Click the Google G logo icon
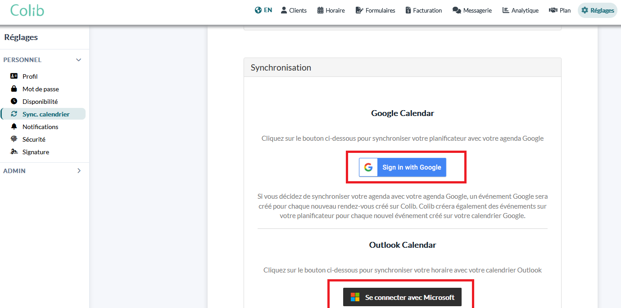This screenshot has width=621, height=308. pos(368,167)
